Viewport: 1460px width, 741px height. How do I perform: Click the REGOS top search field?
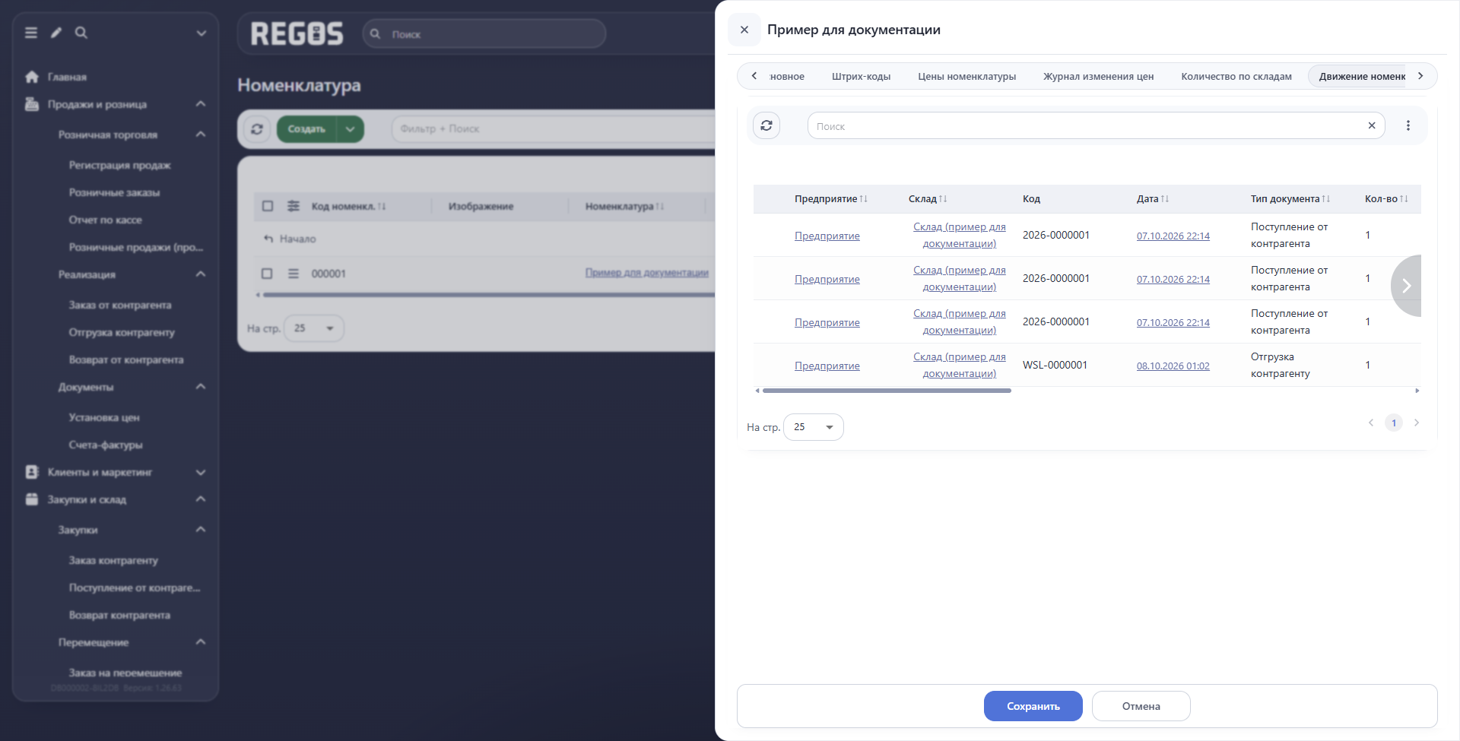[484, 34]
